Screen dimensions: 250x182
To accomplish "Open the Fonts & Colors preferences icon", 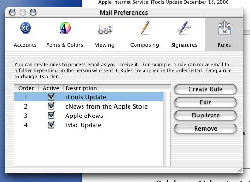I will coord(65,29).
